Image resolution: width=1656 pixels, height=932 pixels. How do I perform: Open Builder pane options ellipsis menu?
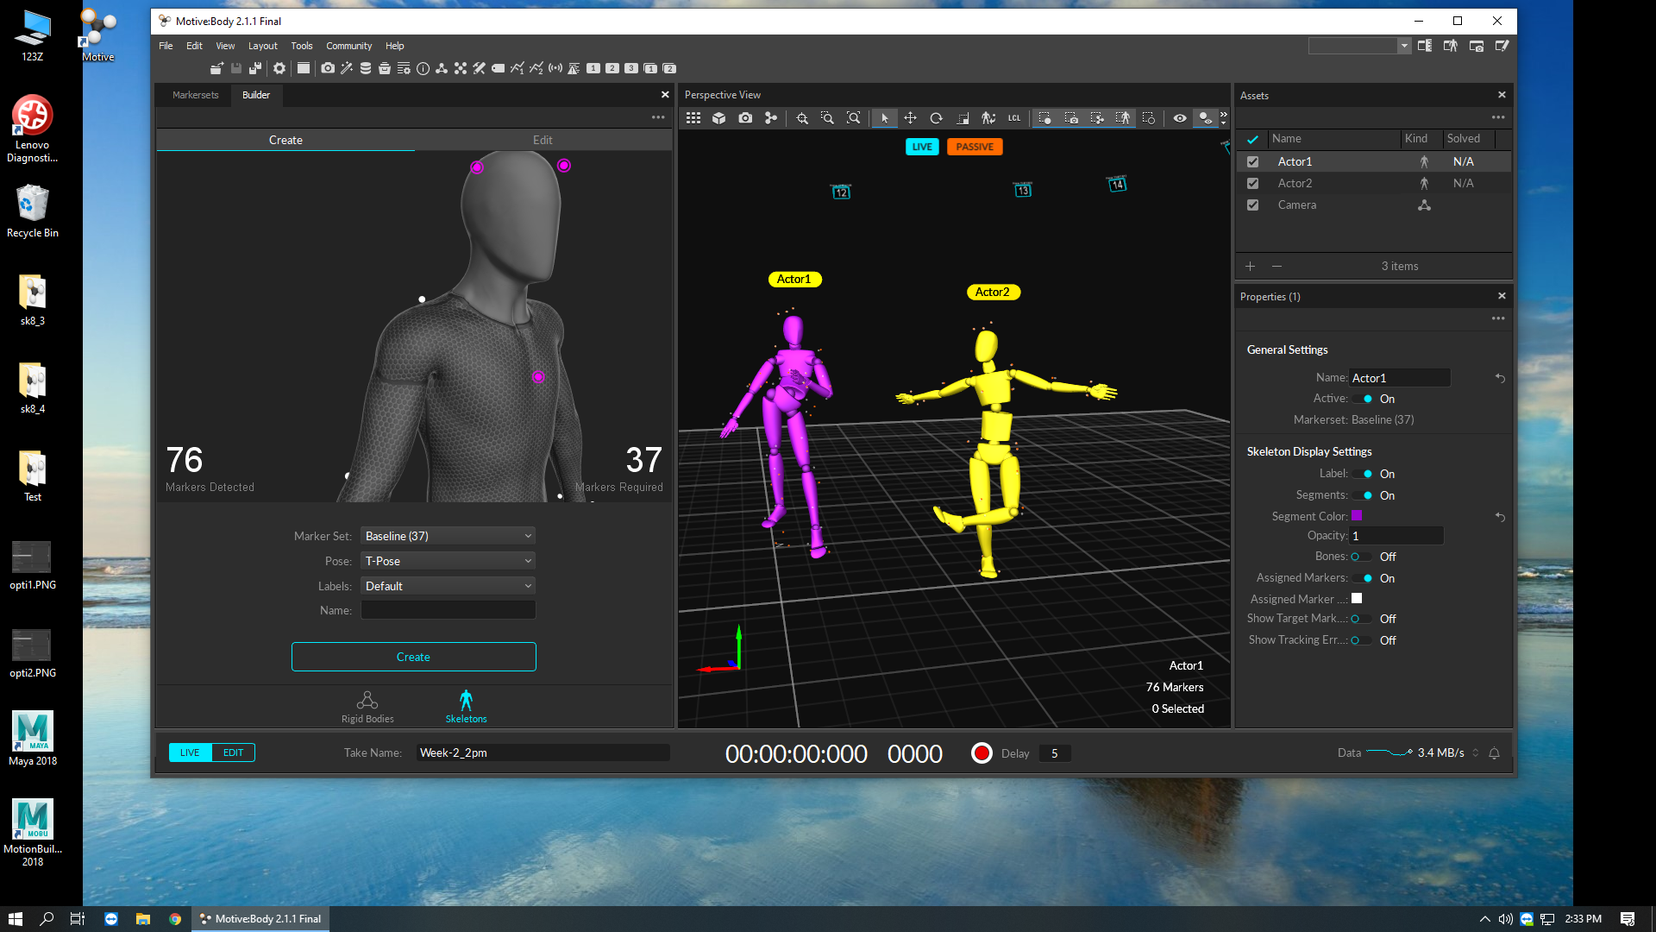658,117
